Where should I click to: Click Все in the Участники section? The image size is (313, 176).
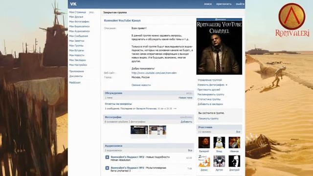click(x=238, y=132)
